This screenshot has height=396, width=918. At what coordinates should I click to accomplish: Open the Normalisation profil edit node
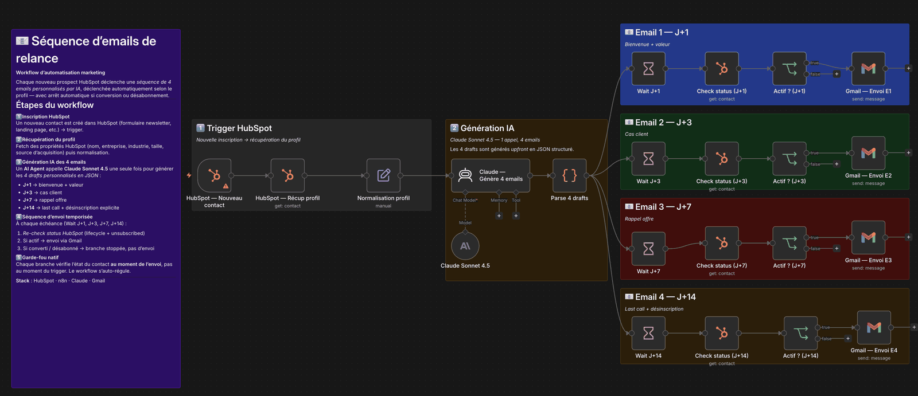pyautogui.click(x=383, y=175)
